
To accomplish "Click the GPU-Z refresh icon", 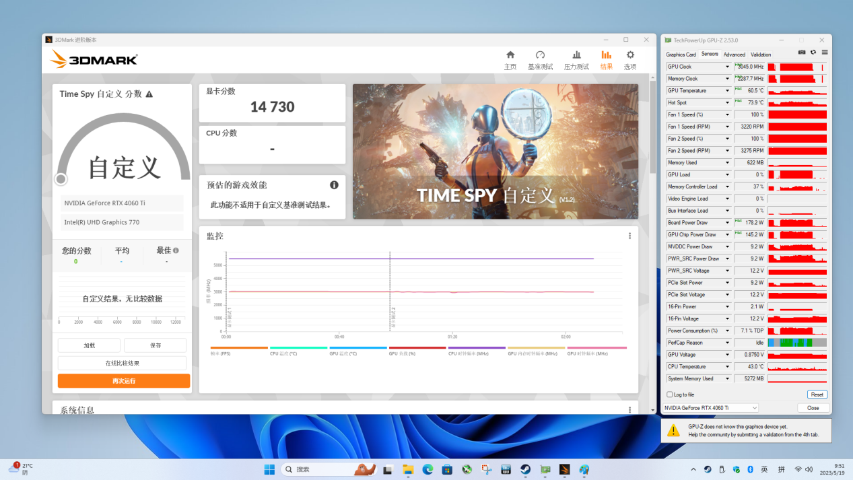I will 813,53.
